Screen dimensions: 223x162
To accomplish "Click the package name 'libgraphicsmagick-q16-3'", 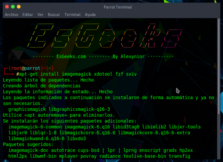I will (79, 109).
